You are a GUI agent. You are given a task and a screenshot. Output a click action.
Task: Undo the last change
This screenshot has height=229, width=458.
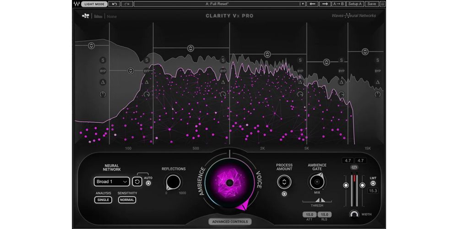(x=114, y=4)
